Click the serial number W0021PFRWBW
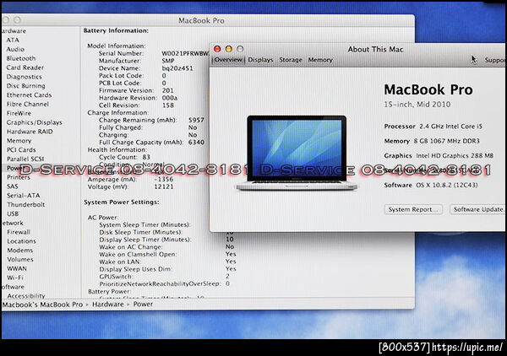The image size is (507, 356). pos(186,54)
